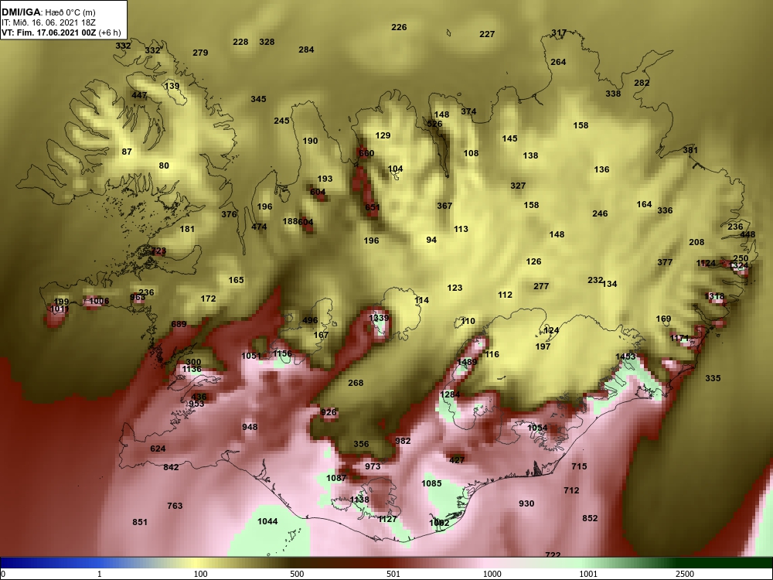Select the value "651" on the map
Viewport: 773px width, 580px height.
point(373,207)
